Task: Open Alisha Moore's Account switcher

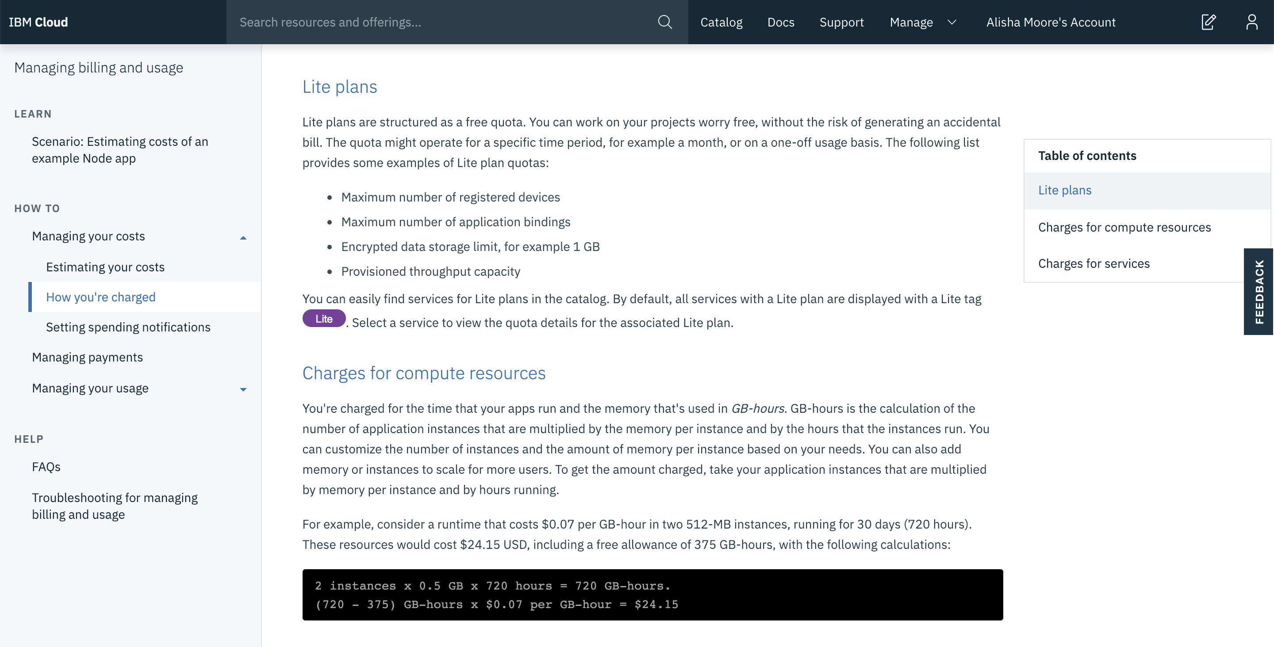Action: coord(1051,22)
